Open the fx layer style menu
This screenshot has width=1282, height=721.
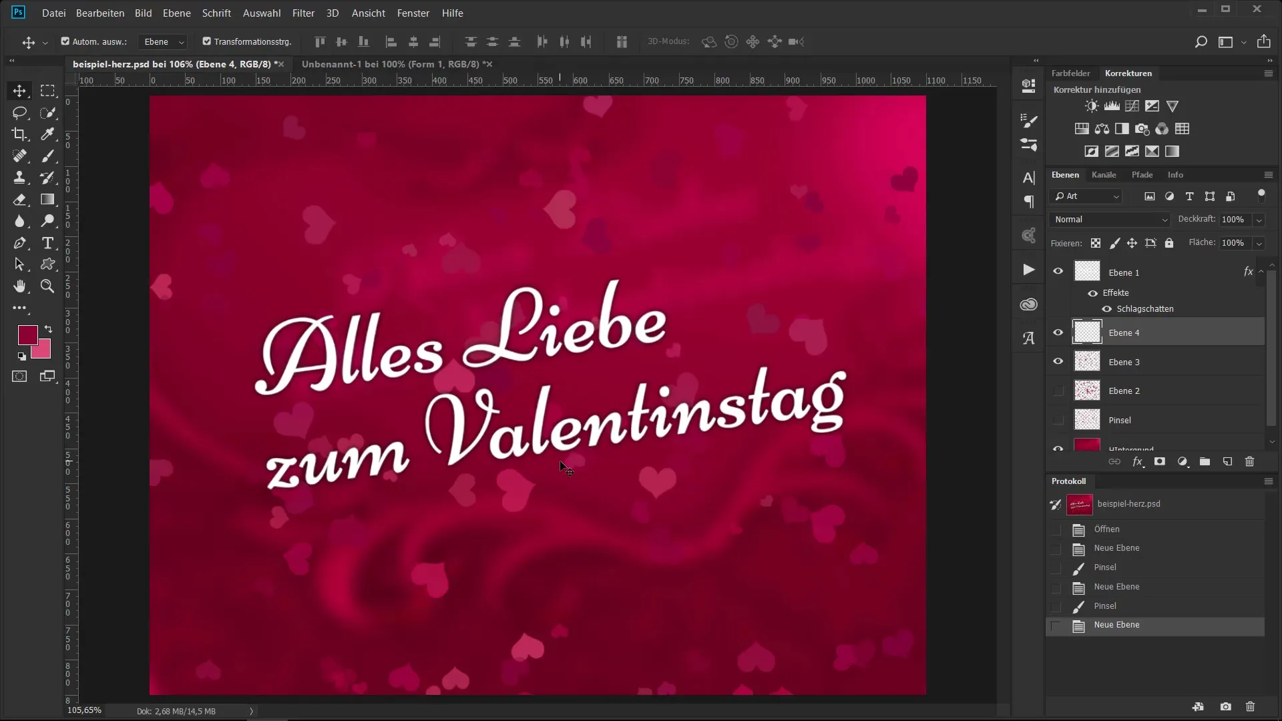(x=1138, y=461)
